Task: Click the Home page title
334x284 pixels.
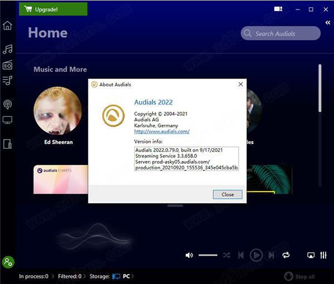Action: coord(48,33)
